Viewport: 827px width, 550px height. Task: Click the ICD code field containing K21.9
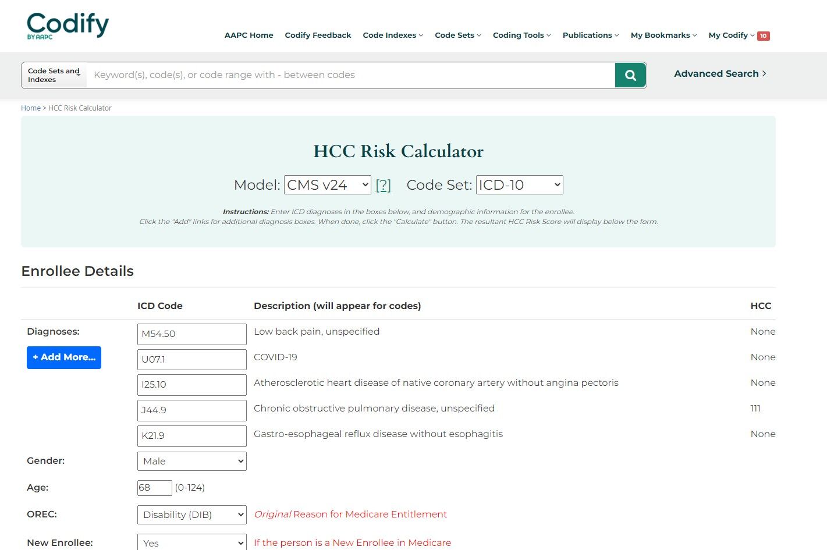pos(192,436)
